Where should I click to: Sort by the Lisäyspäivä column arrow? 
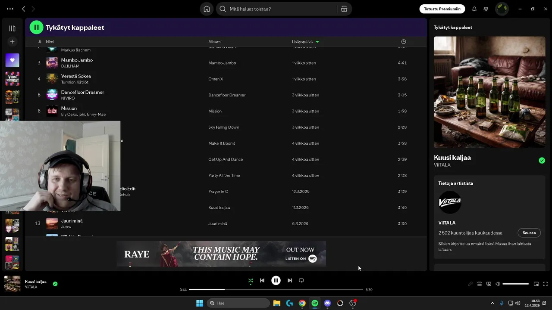(x=317, y=42)
